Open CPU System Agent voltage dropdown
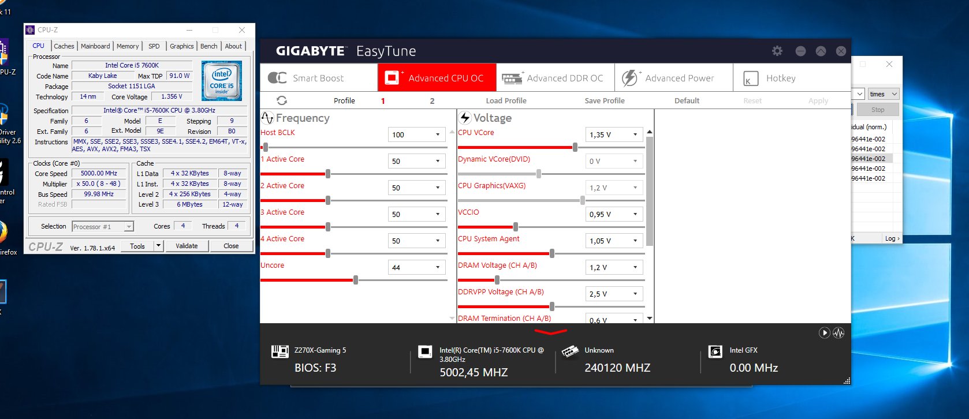Viewport: 969px width, 419px height. pyautogui.click(x=635, y=241)
